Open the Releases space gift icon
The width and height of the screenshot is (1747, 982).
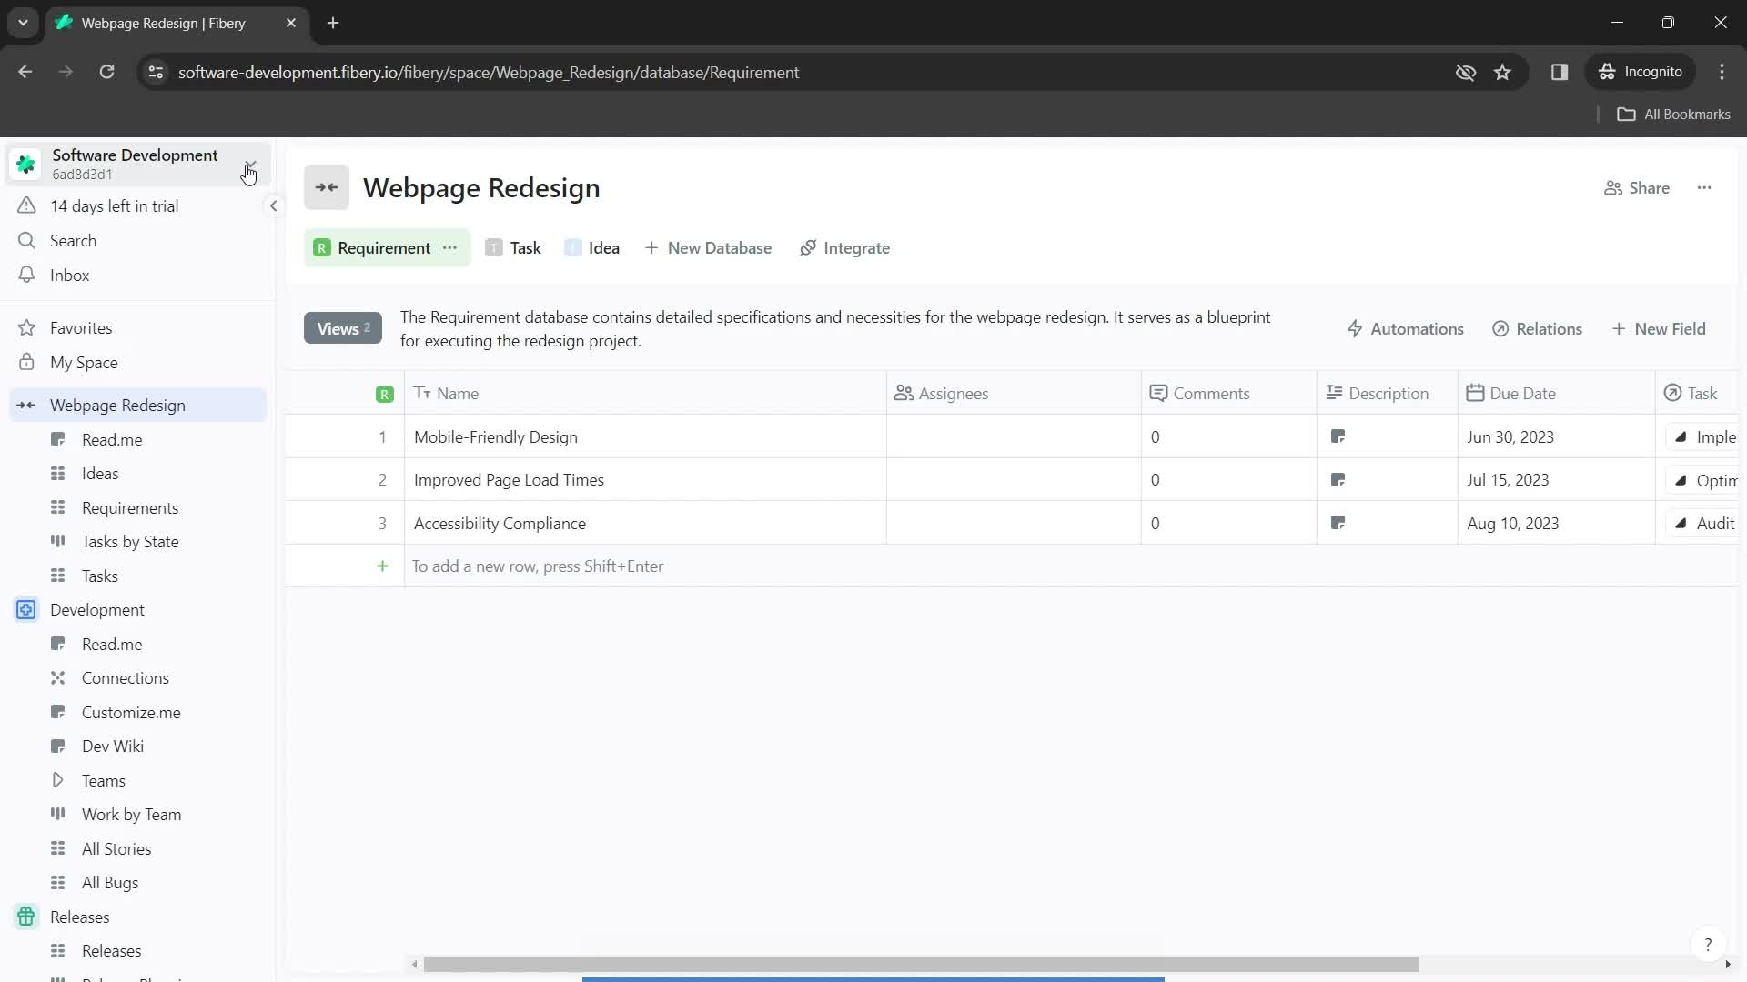coord(26,917)
